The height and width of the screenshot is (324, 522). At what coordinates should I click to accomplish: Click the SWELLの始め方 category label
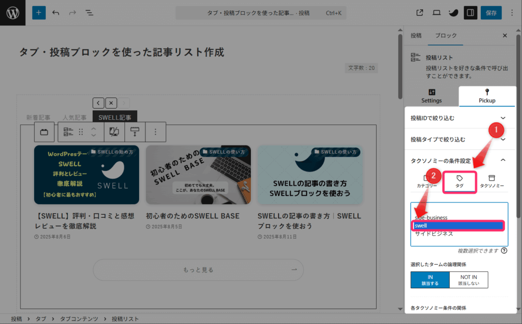pyautogui.click(x=112, y=152)
